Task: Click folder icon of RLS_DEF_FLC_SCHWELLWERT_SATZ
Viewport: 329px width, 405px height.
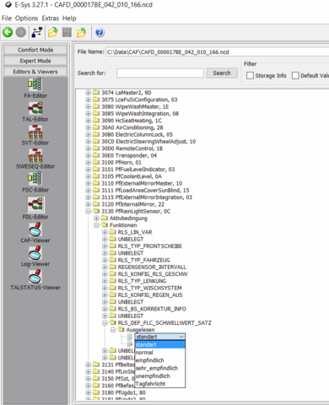Action: pyautogui.click(x=113, y=322)
